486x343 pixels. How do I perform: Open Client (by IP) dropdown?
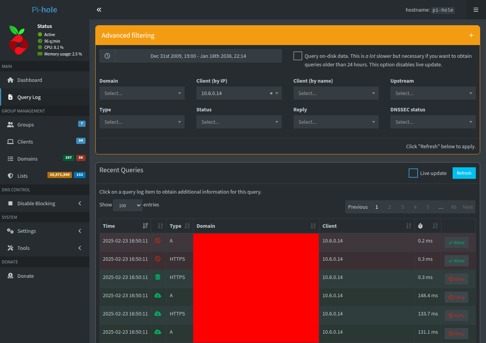click(x=239, y=93)
